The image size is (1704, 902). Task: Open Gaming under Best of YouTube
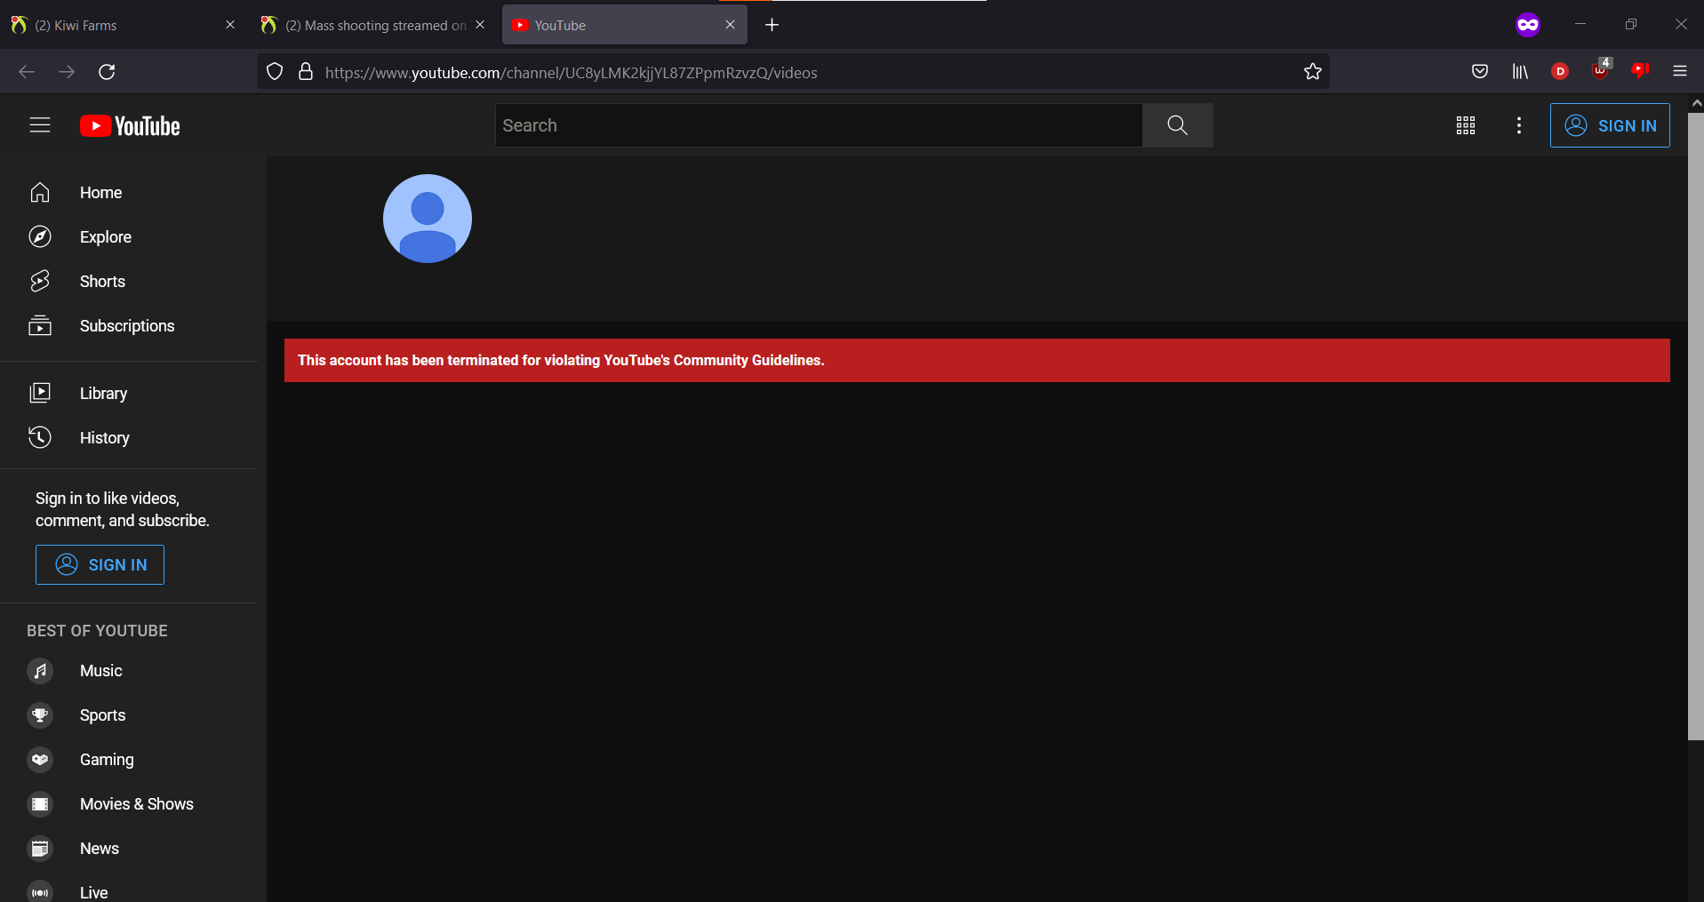point(130,760)
